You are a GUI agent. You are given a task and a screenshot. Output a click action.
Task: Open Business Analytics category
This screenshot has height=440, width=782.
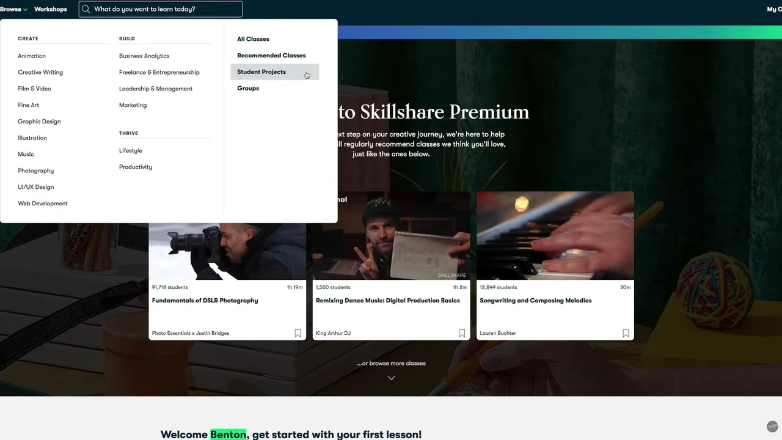[144, 56]
